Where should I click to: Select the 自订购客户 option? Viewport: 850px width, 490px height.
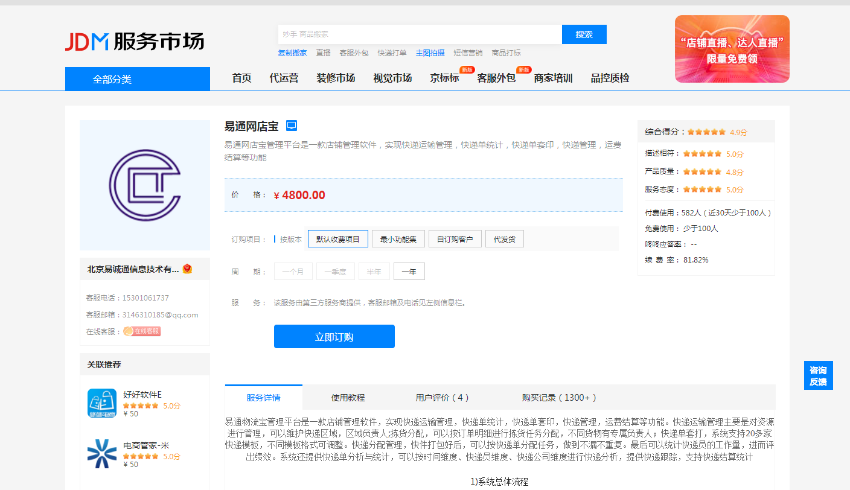point(455,239)
